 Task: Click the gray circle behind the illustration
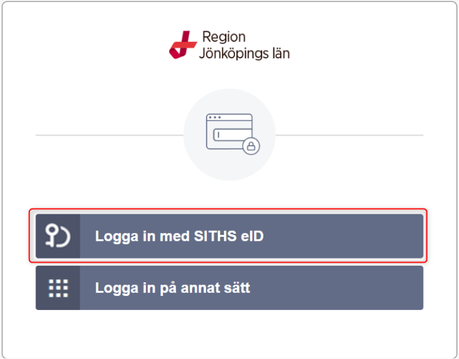pyautogui.click(x=198, y=154)
